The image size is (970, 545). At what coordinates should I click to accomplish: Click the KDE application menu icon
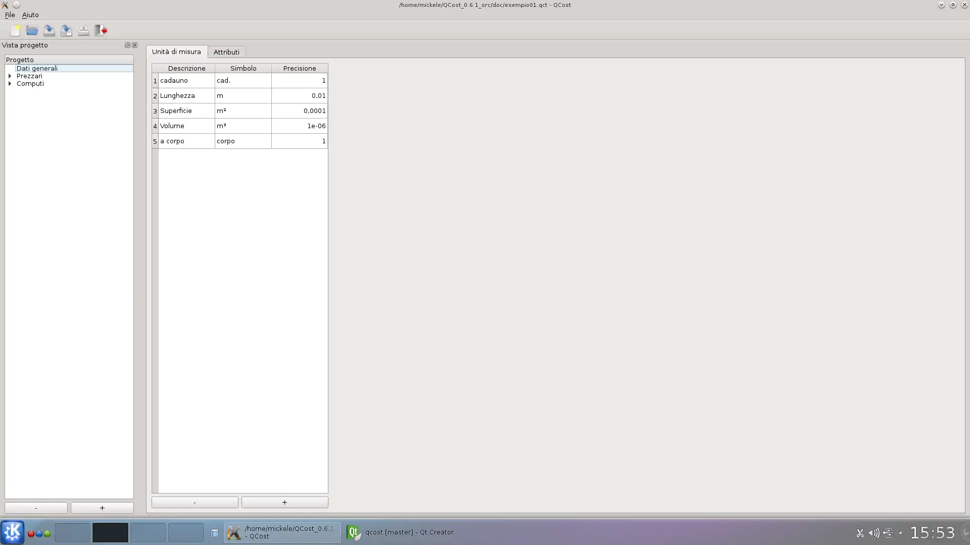[x=12, y=532]
